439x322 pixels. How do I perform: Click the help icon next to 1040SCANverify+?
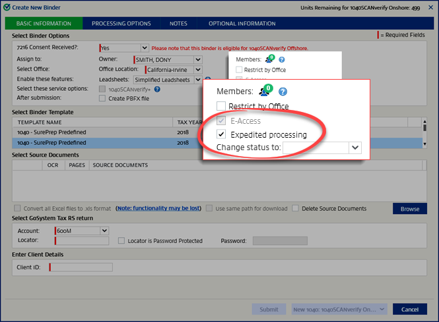pyautogui.click(x=157, y=89)
